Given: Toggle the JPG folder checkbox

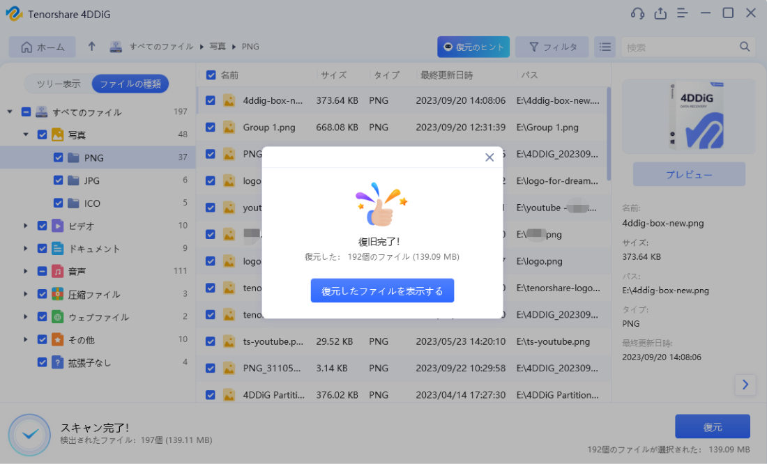Looking at the screenshot, I should coord(58,180).
